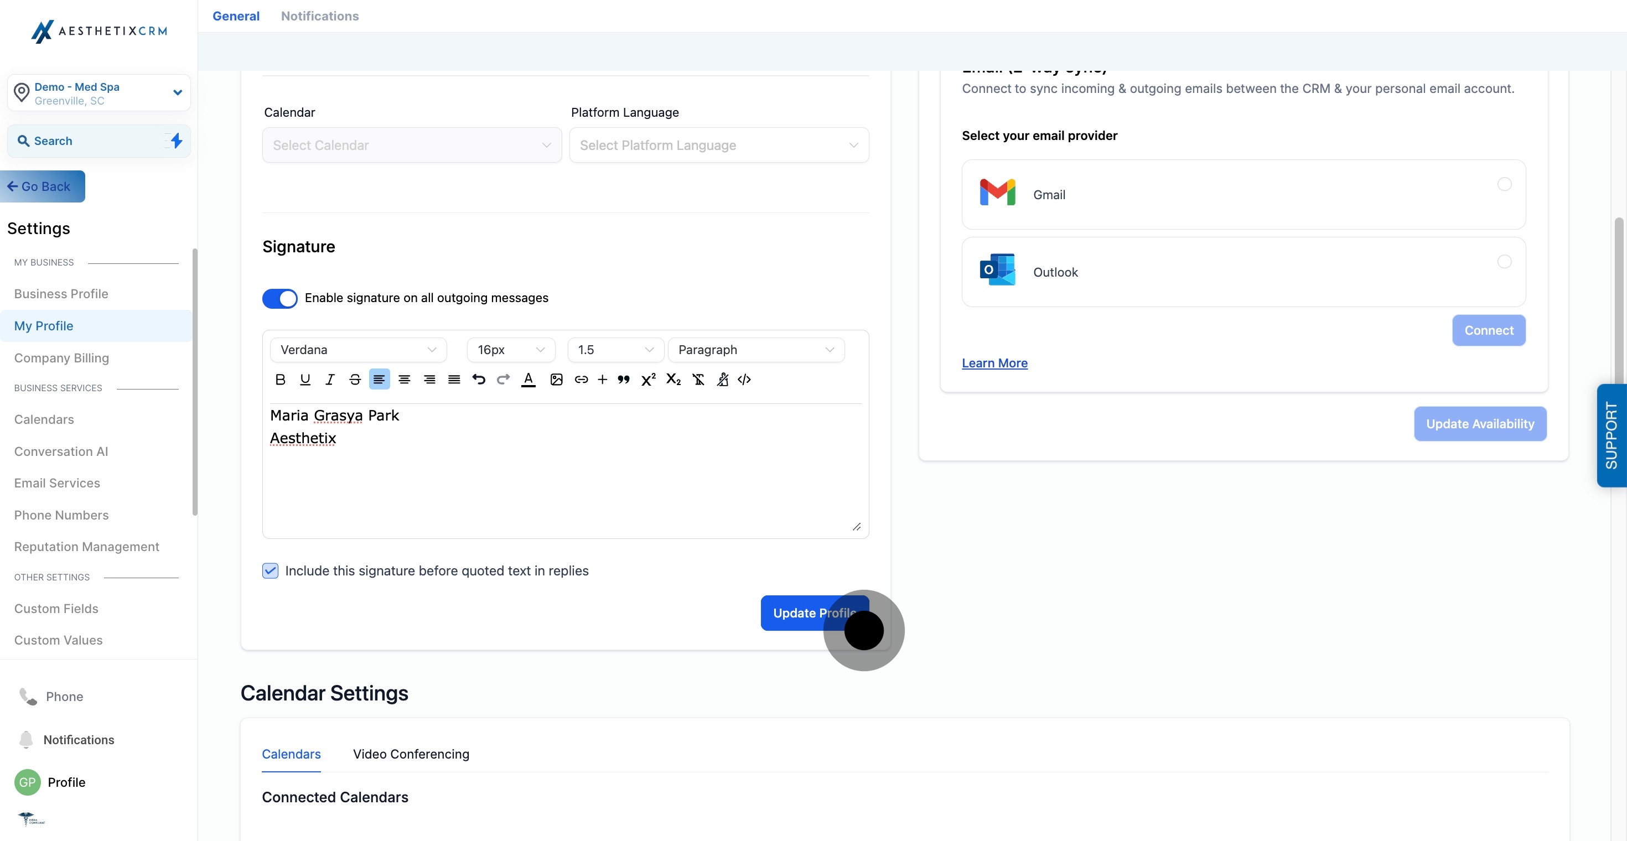Apply strikethrough in signature toolbar
This screenshot has height=841, width=1627.
(355, 380)
